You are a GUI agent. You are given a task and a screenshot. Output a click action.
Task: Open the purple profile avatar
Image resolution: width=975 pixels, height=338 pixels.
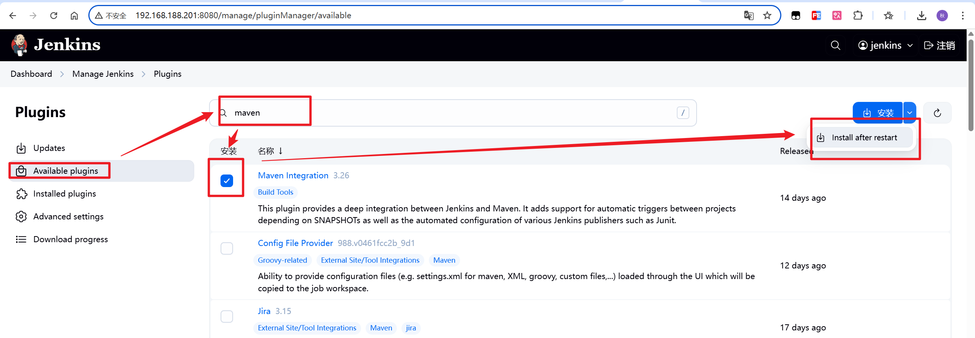point(942,16)
